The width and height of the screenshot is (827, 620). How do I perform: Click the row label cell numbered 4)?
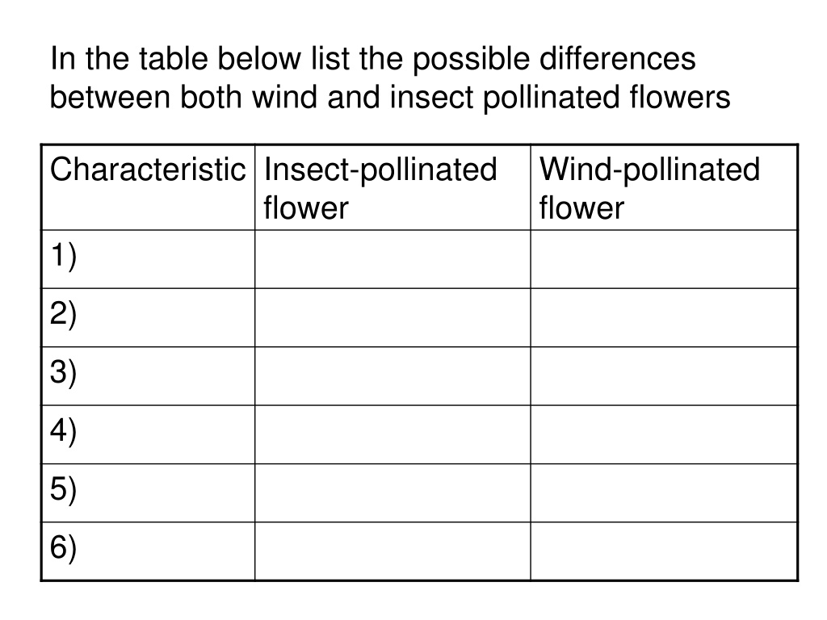[148, 434]
